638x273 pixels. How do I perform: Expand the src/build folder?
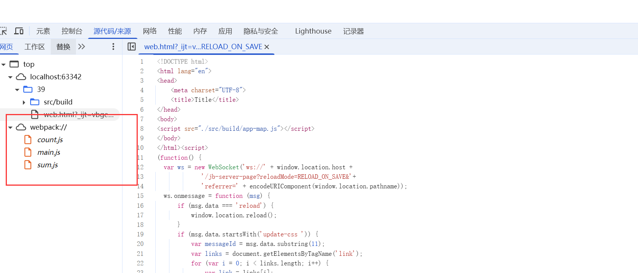coord(24,102)
